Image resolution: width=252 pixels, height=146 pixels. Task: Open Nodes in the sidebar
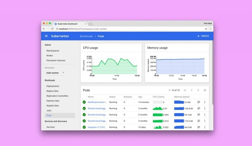pyautogui.click(x=49, y=56)
